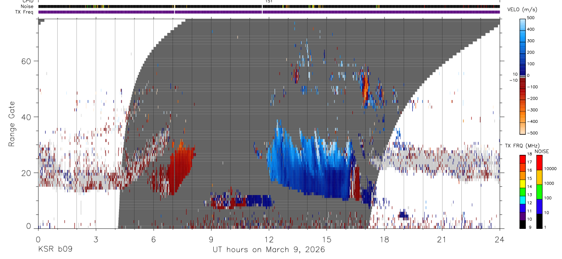Click the black Noise strip along top

tap(269, 6)
